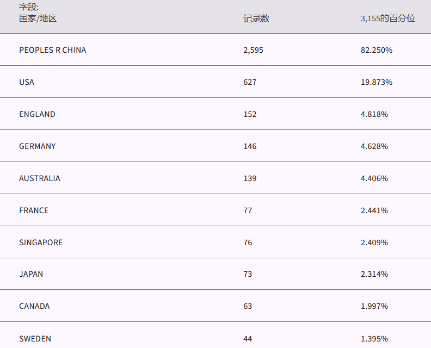Click the GERMANY country entry
This screenshot has width=431, height=348.
pyautogui.click(x=37, y=146)
